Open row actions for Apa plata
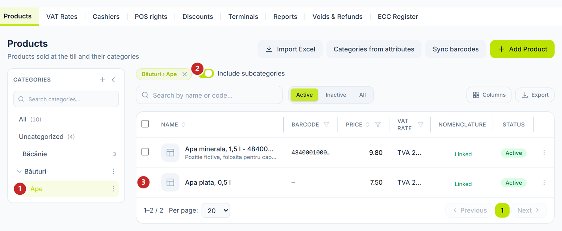The width and height of the screenshot is (562, 231). [544, 182]
